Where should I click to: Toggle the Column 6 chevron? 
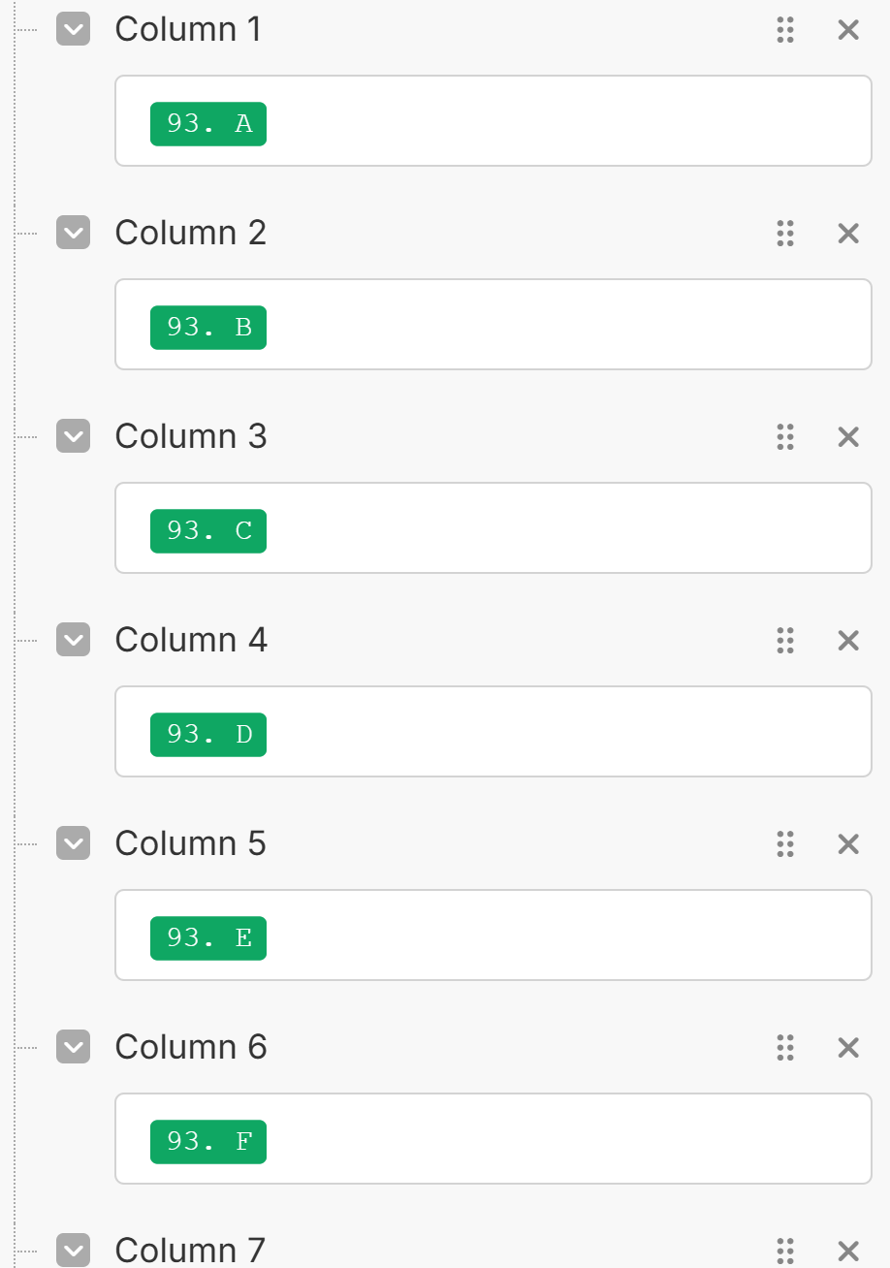pyautogui.click(x=74, y=1048)
